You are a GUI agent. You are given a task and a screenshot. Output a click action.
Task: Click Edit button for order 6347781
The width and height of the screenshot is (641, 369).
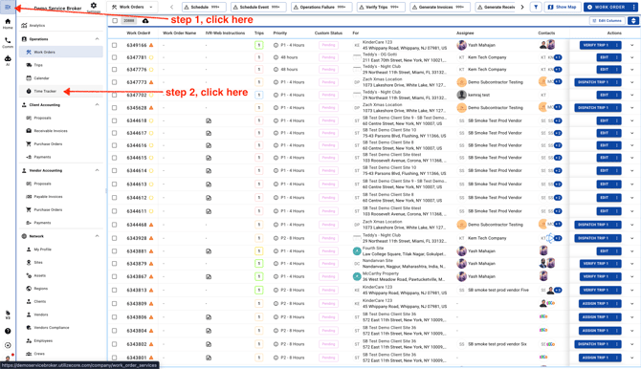(605, 57)
